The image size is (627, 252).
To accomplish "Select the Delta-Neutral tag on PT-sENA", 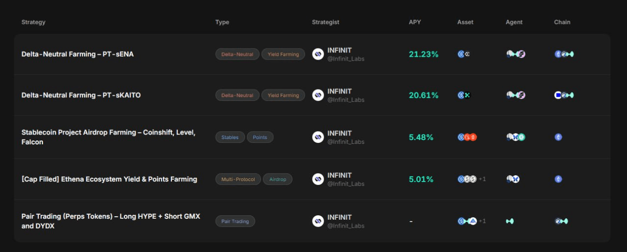I will click(x=237, y=54).
